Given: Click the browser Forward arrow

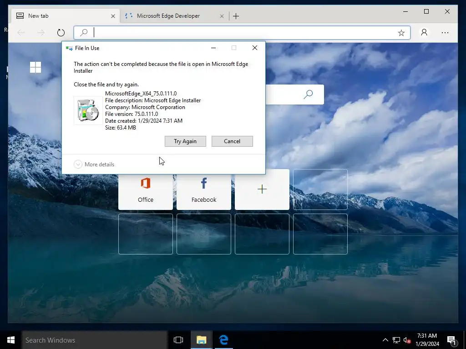Looking at the screenshot, I should 41,33.
